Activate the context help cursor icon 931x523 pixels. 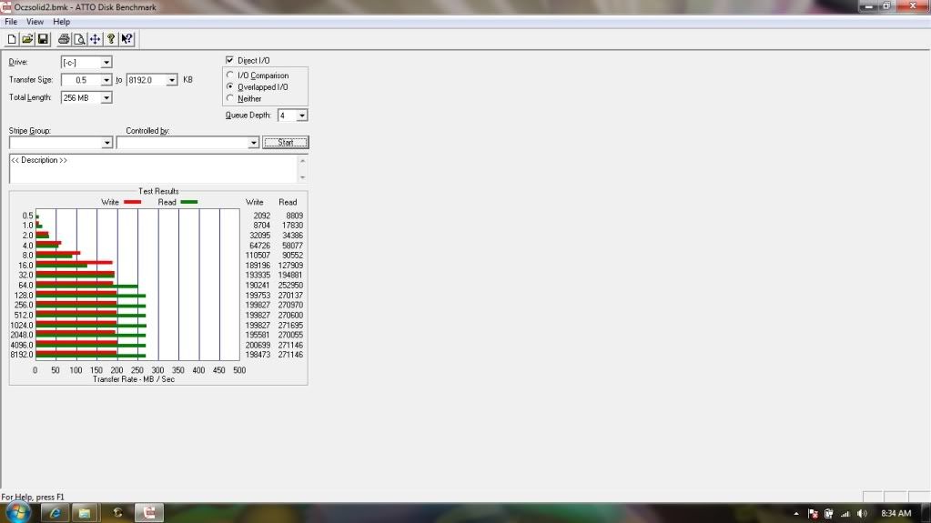126,39
